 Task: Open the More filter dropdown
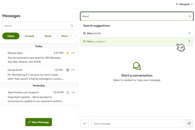[x=66, y=36]
